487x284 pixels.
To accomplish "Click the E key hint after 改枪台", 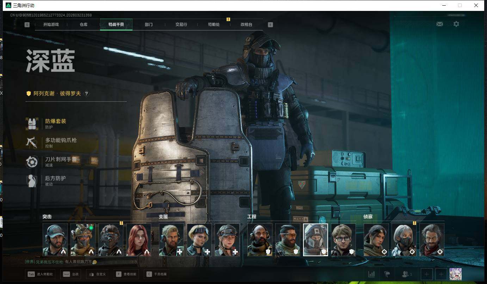I will (270, 25).
